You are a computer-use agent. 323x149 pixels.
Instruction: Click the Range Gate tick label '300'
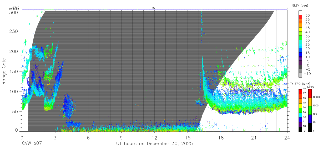[x=14, y=12]
